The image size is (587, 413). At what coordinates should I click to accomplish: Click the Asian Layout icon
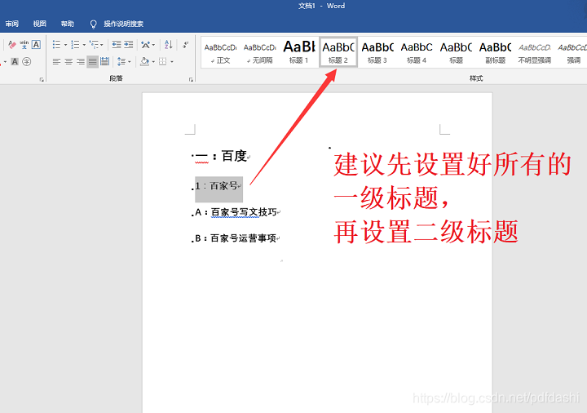click(145, 45)
